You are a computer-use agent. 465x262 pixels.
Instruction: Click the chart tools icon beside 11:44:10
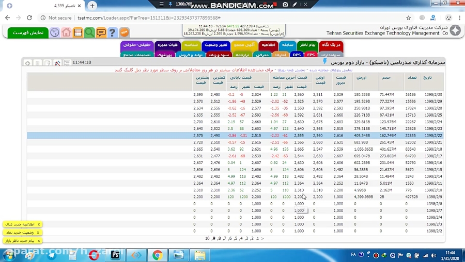57,63
